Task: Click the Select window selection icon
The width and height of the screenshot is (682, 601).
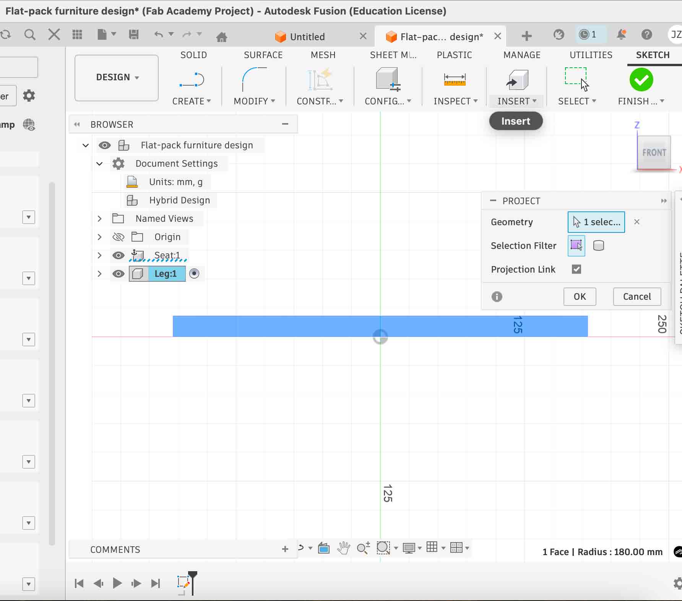Action: coord(576,80)
